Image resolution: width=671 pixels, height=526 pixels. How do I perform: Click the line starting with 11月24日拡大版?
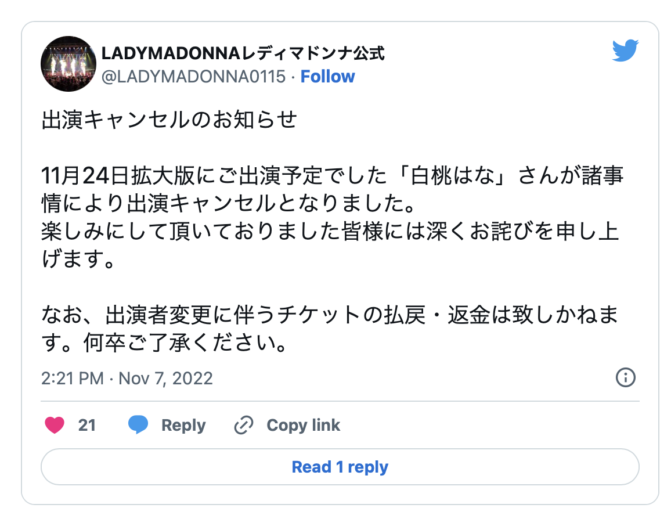331,175
